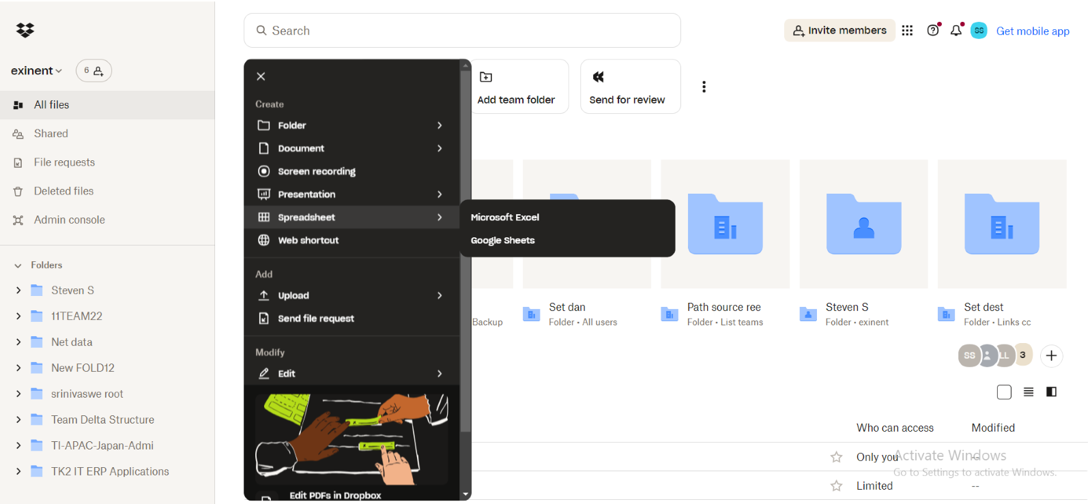1092x504 pixels.
Task: Click the Send for review icon
Action: pos(598,77)
